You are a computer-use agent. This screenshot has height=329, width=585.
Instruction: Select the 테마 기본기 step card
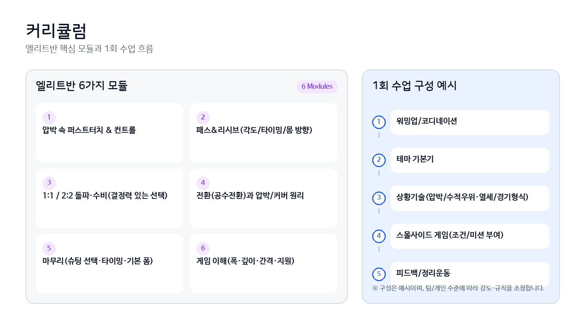point(469,160)
